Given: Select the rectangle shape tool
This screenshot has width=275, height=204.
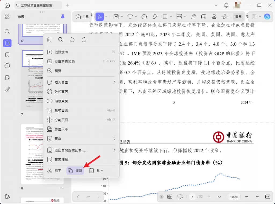Looking at the screenshot, I should (x=165, y=17).
